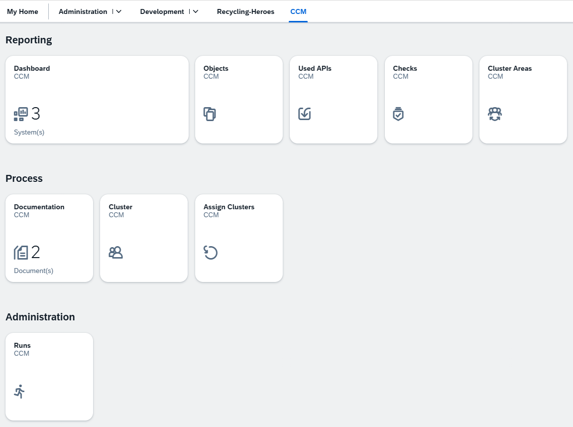Open the Used APIs tile title

click(315, 68)
